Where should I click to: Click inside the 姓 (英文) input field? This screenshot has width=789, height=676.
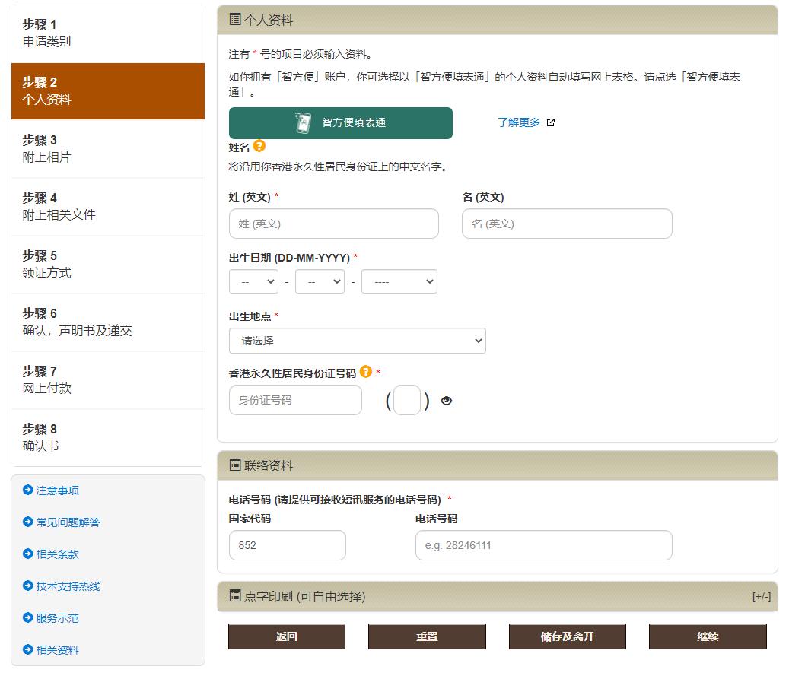tap(333, 224)
